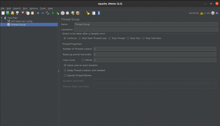Clear all results icon

78,13
